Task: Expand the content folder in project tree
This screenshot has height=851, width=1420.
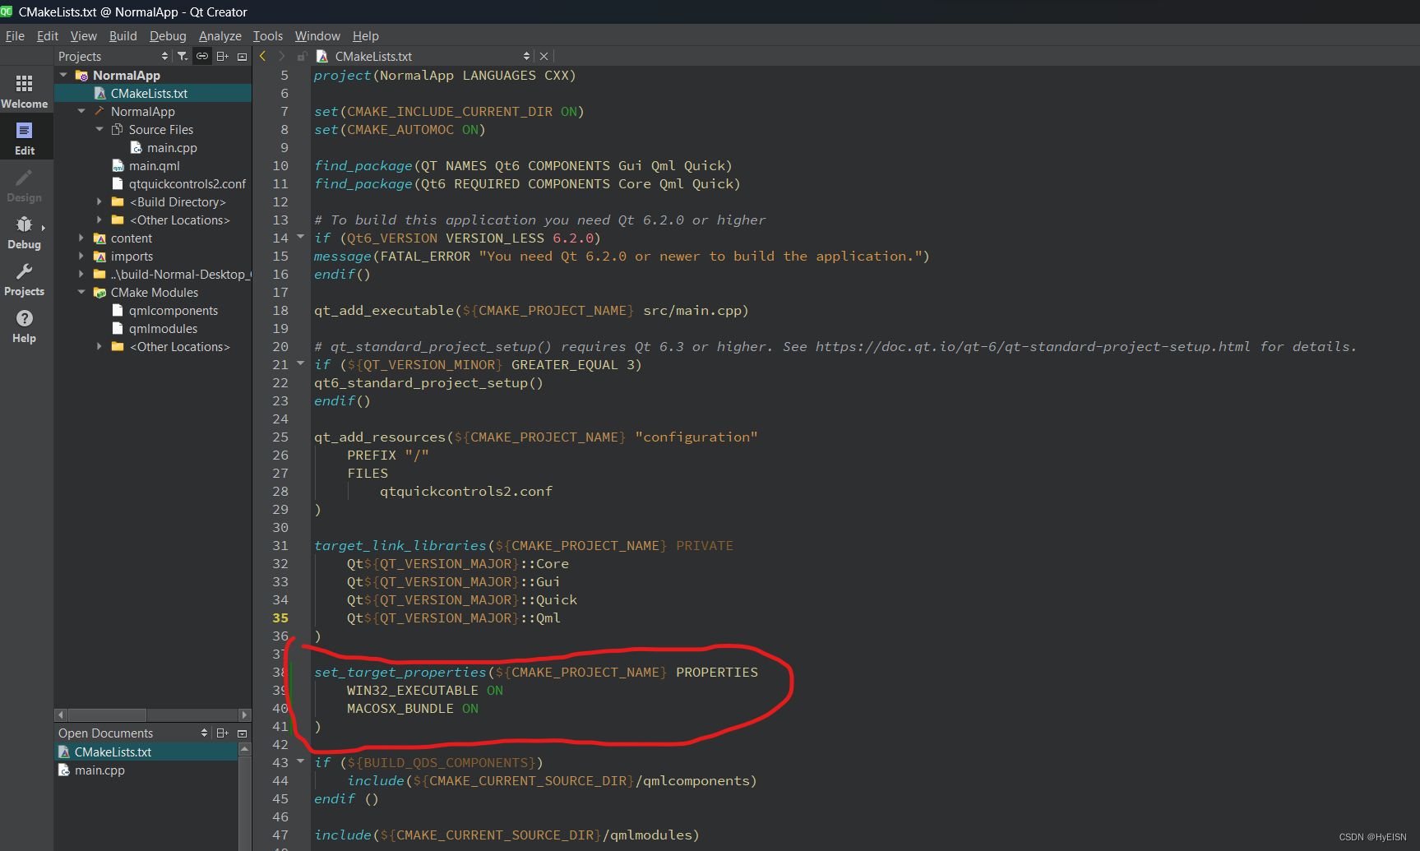Action: click(81, 238)
